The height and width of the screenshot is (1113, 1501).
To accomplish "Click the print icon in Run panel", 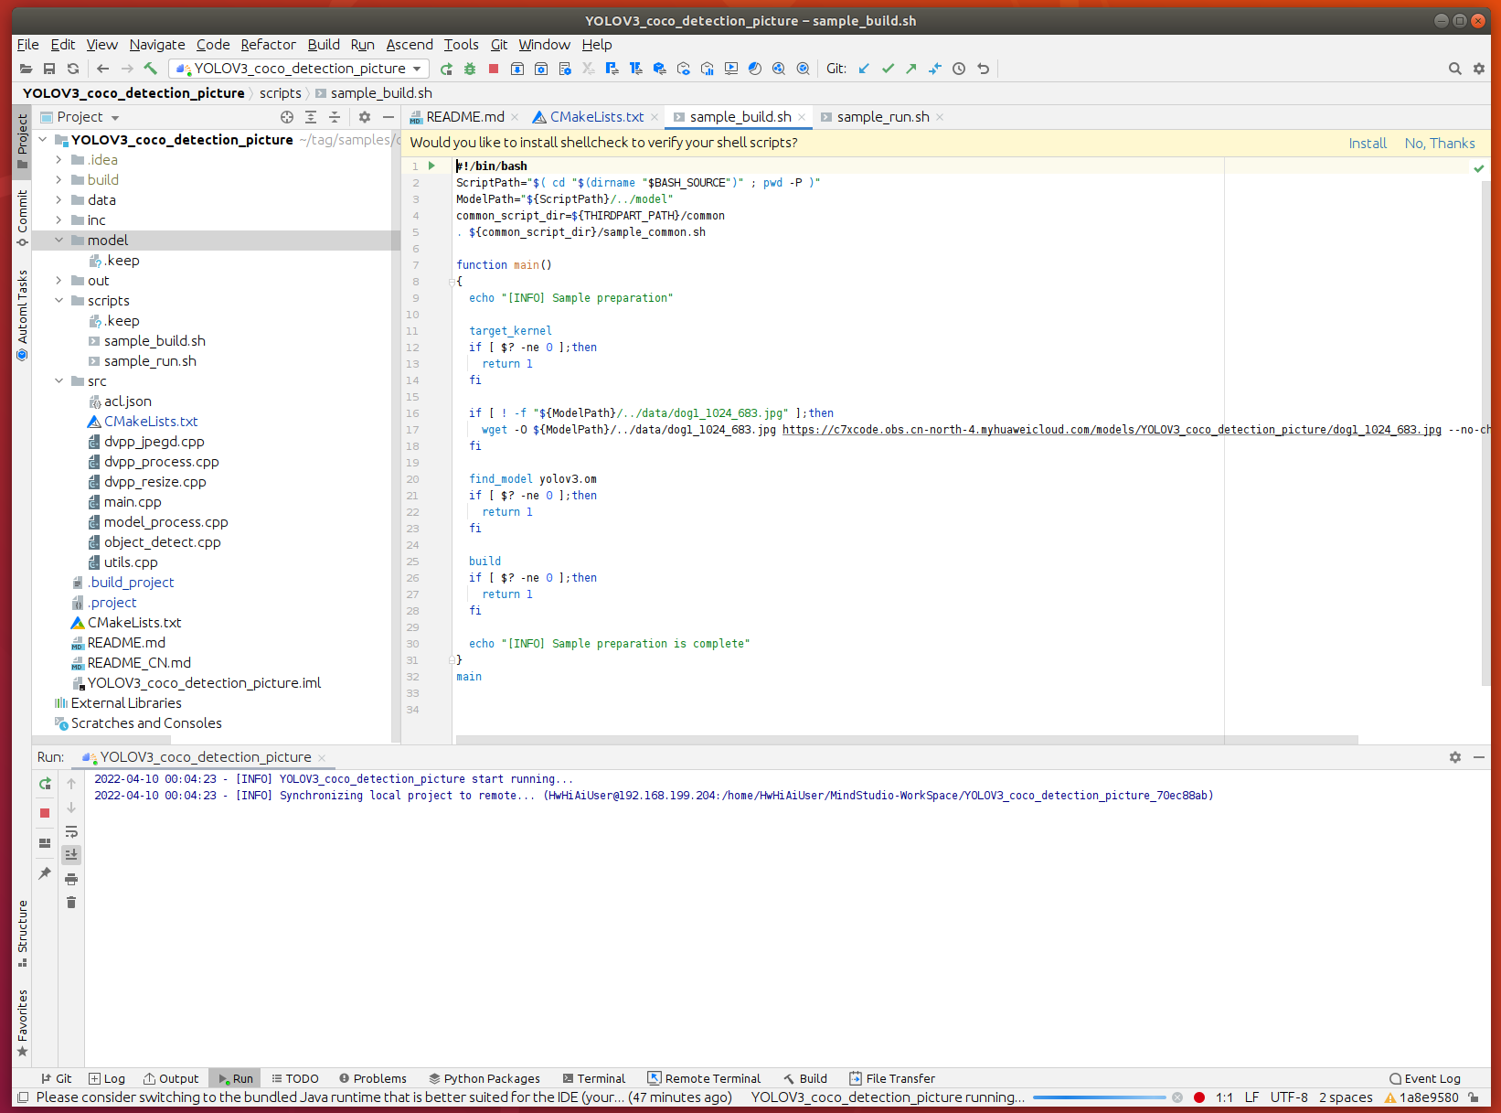I will (x=71, y=879).
